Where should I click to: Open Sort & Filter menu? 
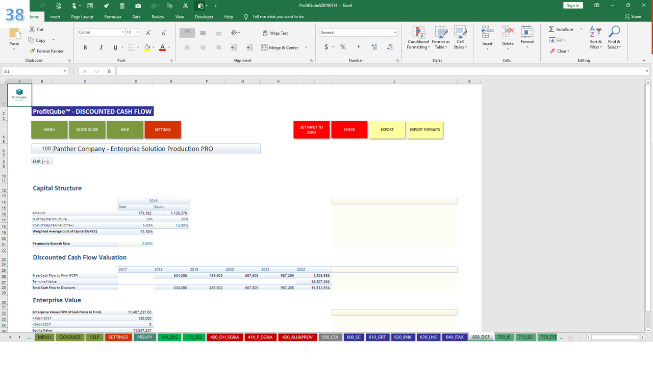(596, 38)
